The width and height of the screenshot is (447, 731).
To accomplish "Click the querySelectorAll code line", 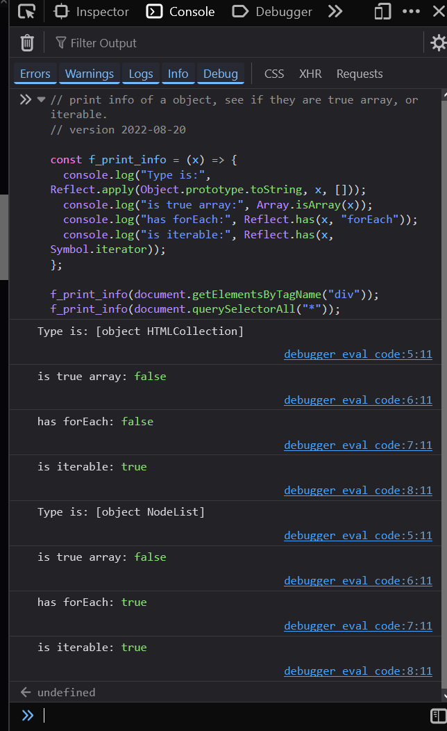I will coord(195,309).
